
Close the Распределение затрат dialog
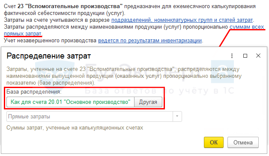[258, 56]
